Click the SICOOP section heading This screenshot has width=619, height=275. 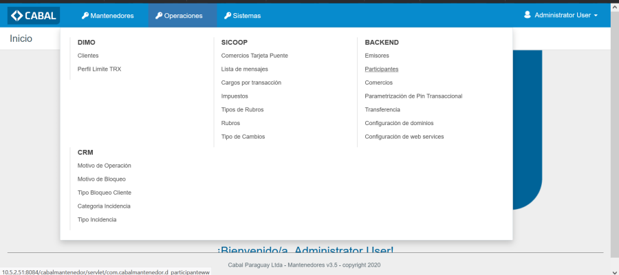235,42
